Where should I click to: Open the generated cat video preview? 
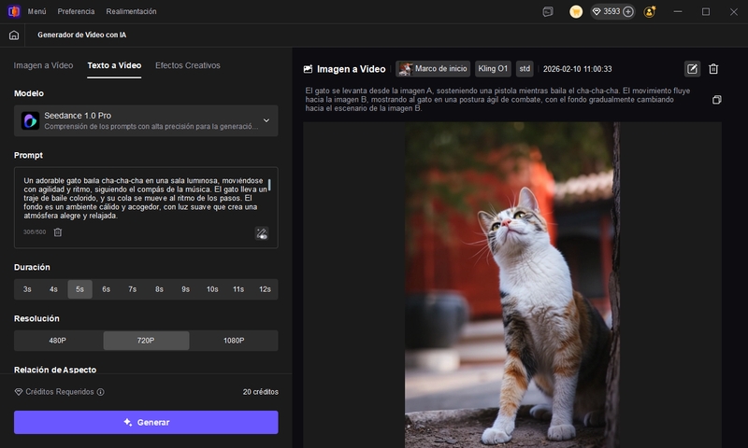click(x=512, y=285)
